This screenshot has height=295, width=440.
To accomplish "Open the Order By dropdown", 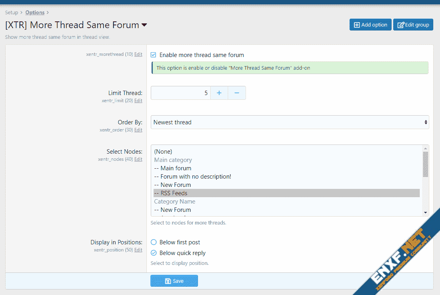I will coord(290,122).
